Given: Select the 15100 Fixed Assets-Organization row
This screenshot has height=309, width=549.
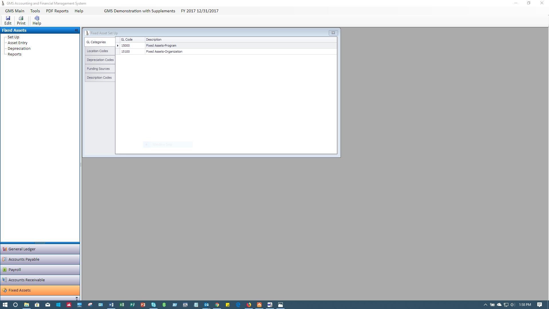Looking at the screenshot, I should click(164, 51).
